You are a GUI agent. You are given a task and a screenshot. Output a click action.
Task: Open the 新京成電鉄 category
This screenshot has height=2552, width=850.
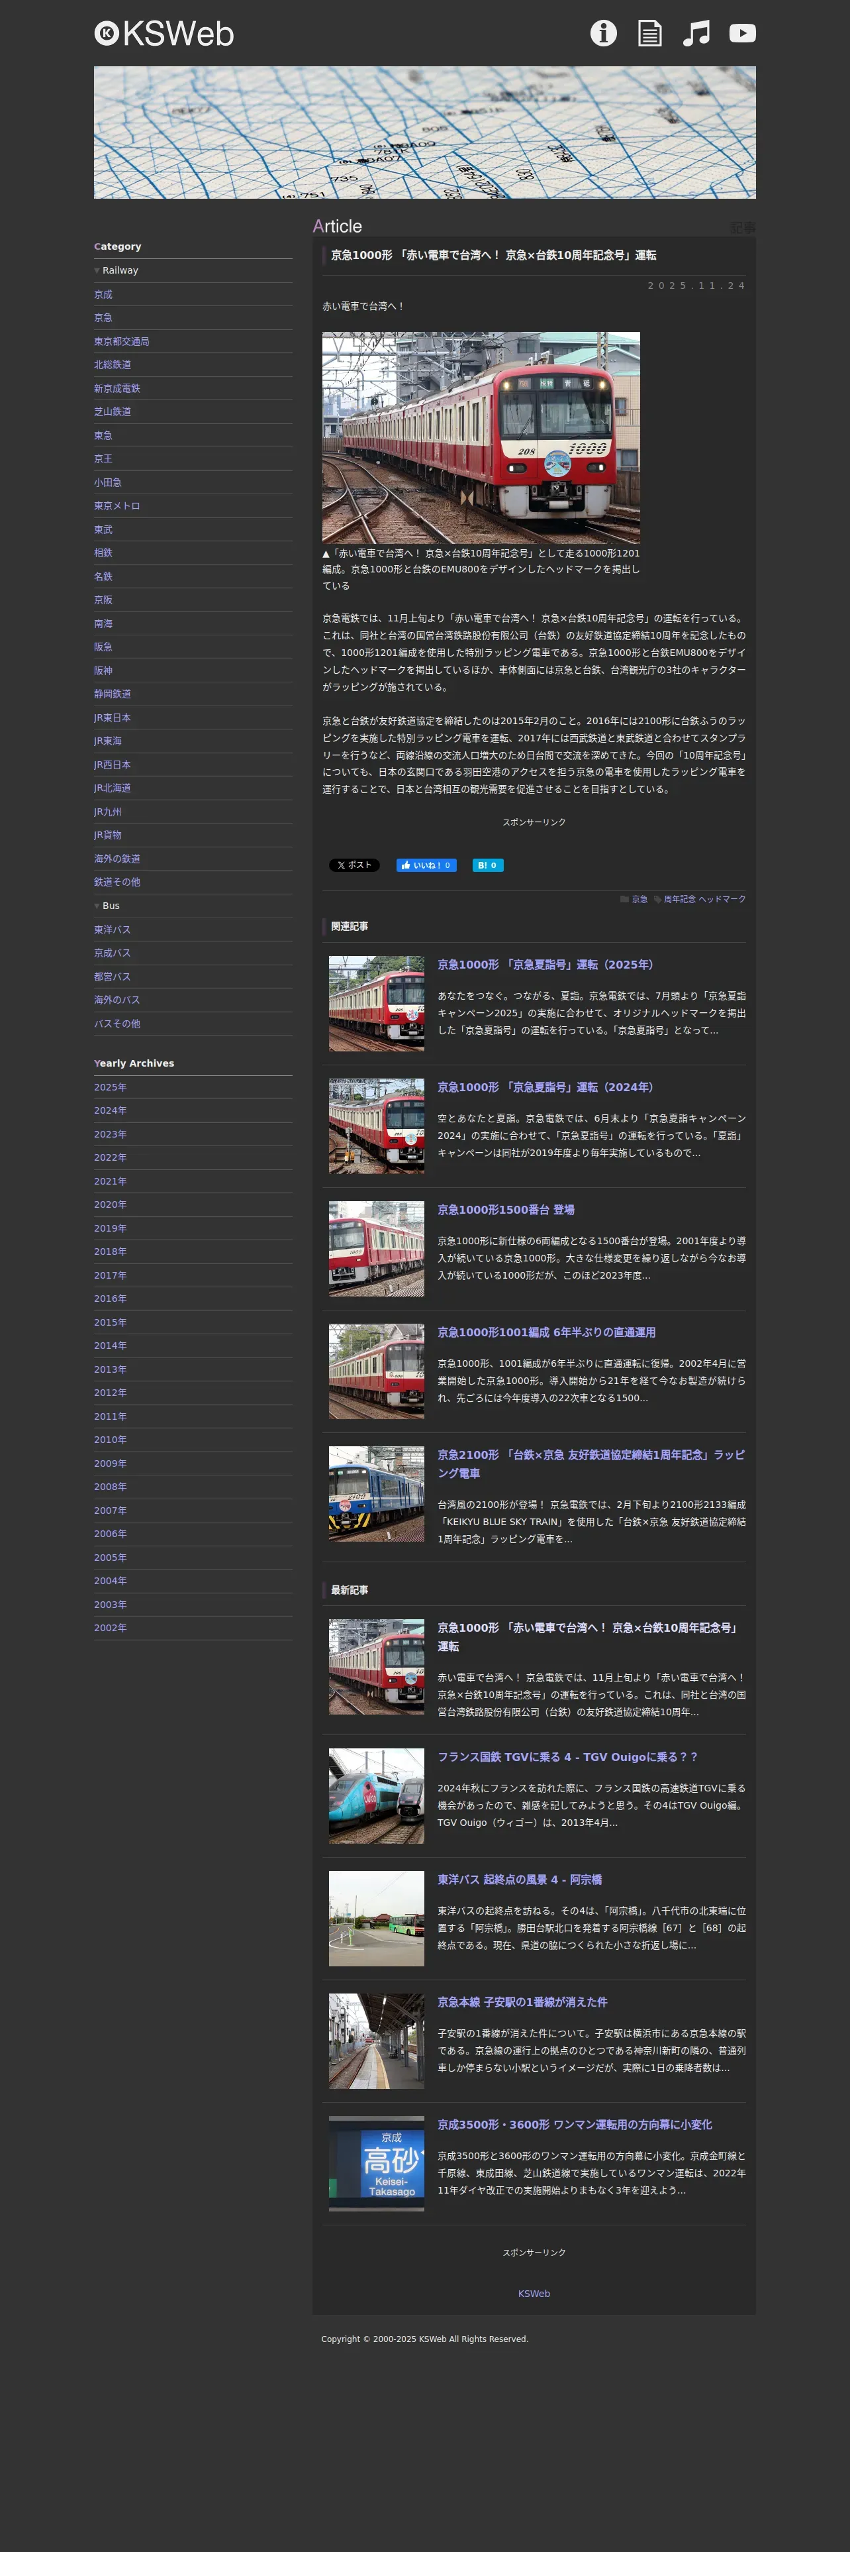[117, 388]
